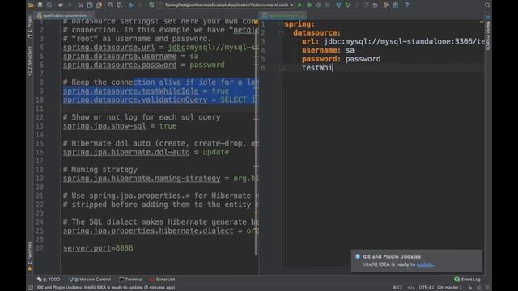Screen dimensions: 518x291
Task: Click the Search Everywhere magnifier icon
Action: [487, 6]
